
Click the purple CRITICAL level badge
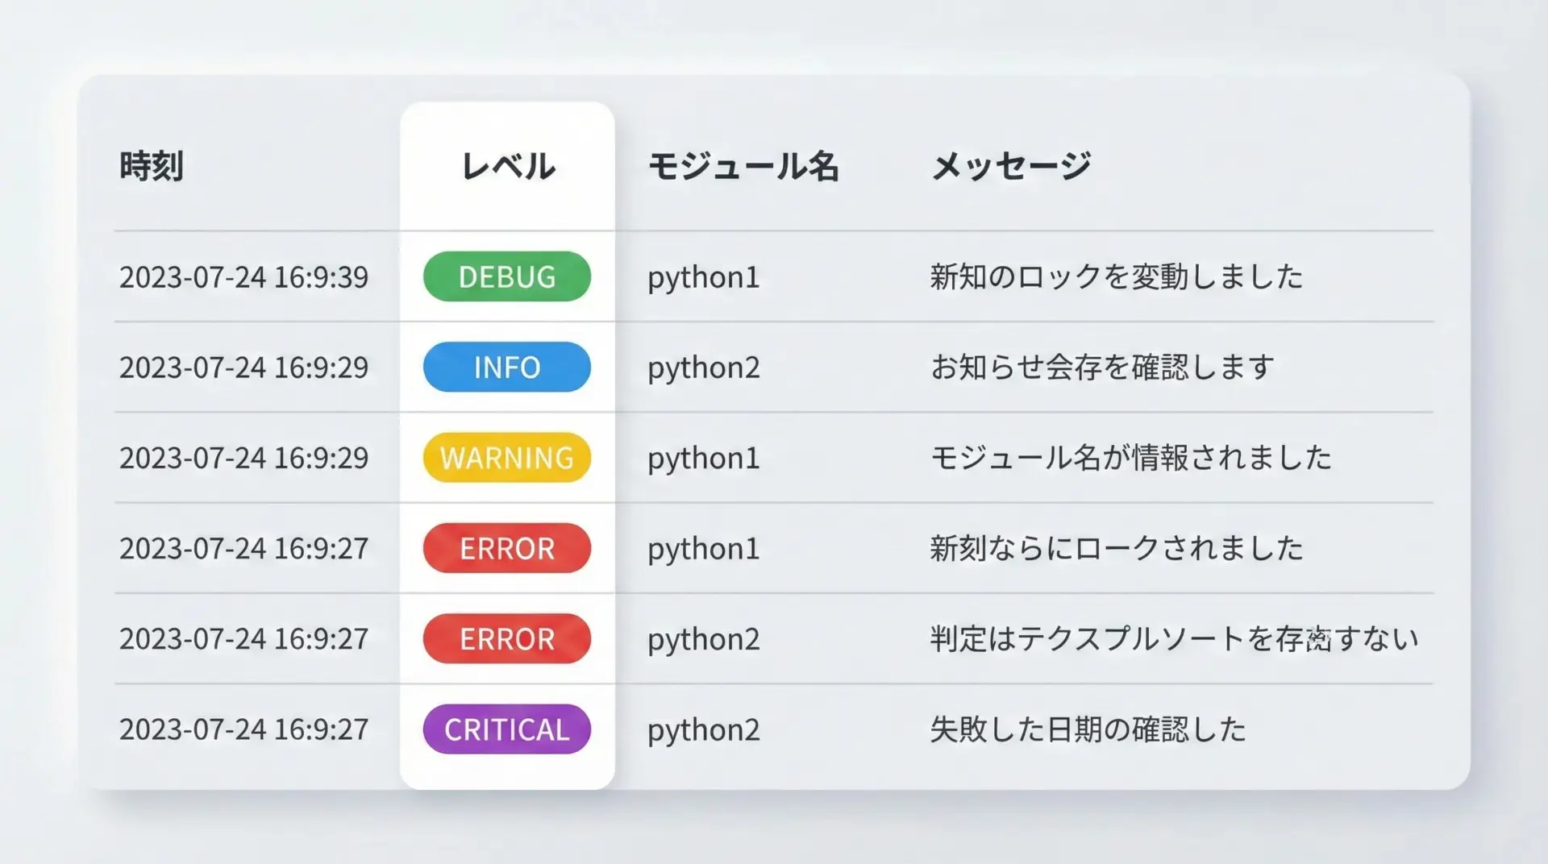click(x=506, y=729)
